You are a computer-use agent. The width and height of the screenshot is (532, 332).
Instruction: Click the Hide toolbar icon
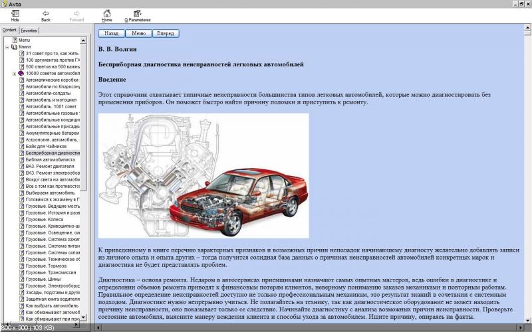(15, 13)
